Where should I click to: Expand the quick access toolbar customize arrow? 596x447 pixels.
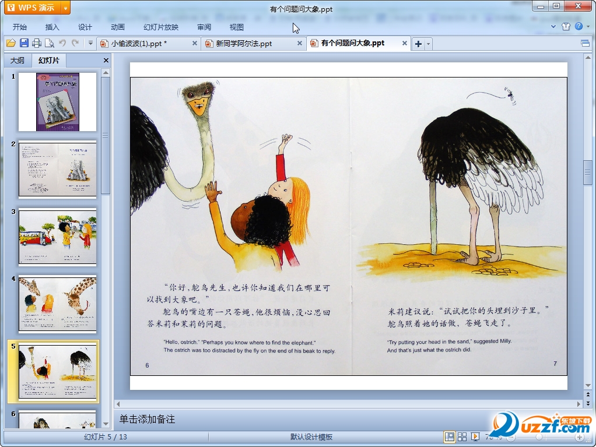point(90,43)
